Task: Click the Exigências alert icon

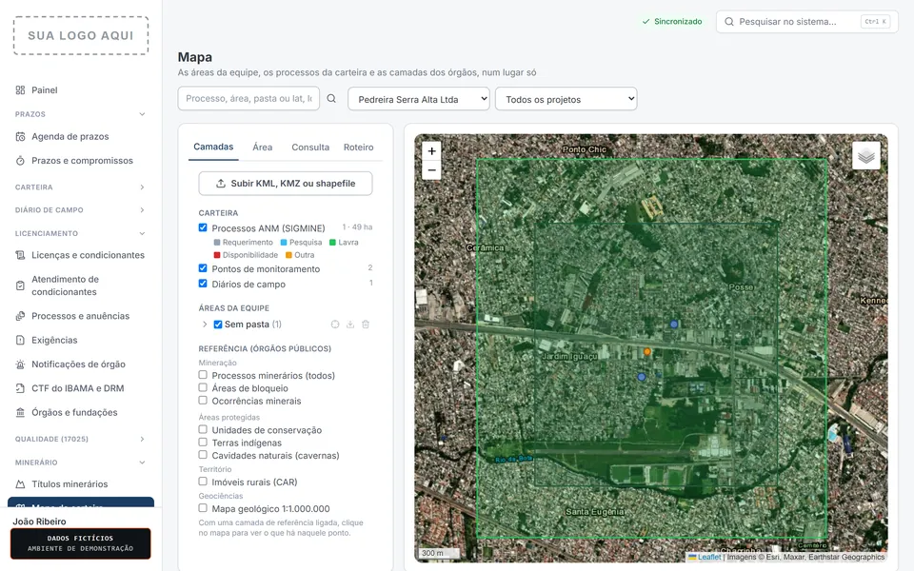Action: (20, 340)
